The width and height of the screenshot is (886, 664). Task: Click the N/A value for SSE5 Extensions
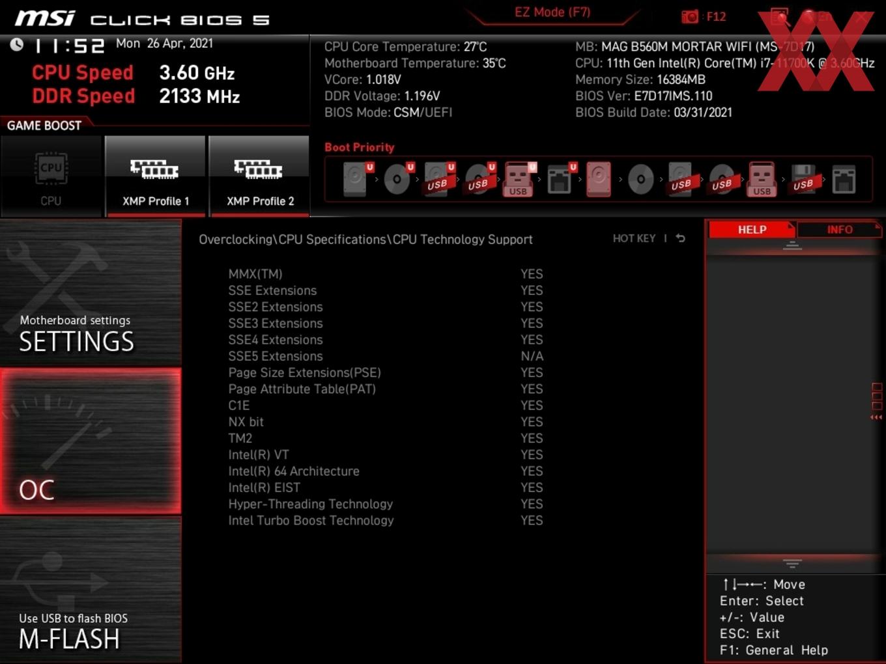532,356
